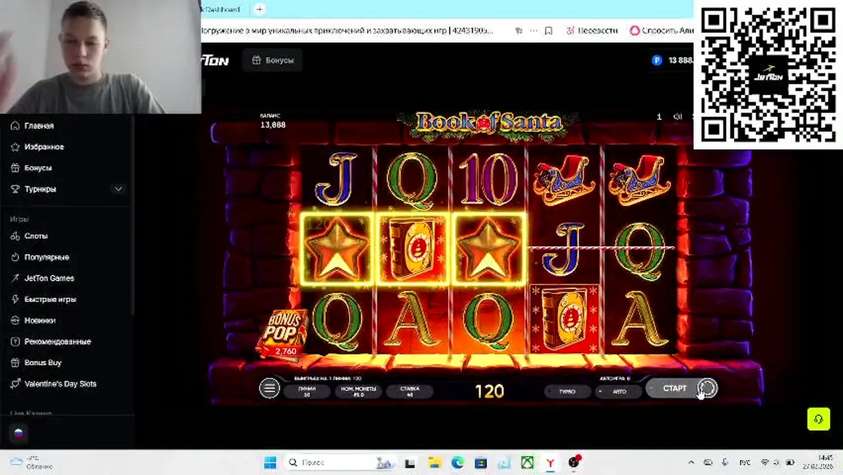This screenshot has width=843, height=475.
Task: Toggle ТУРБО mode in the slot
Action: (x=567, y=391)
